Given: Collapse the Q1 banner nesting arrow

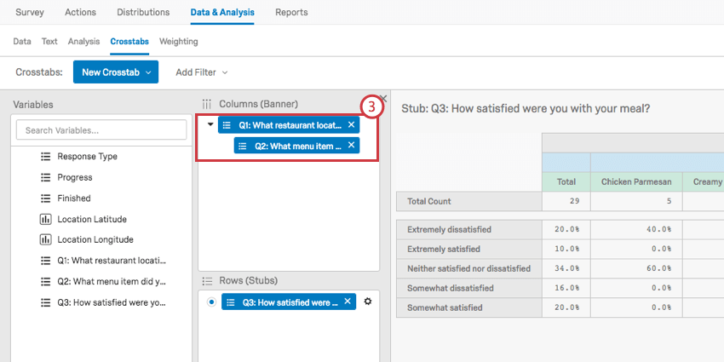Looking at the screenshot, I should tap(210, 124).
